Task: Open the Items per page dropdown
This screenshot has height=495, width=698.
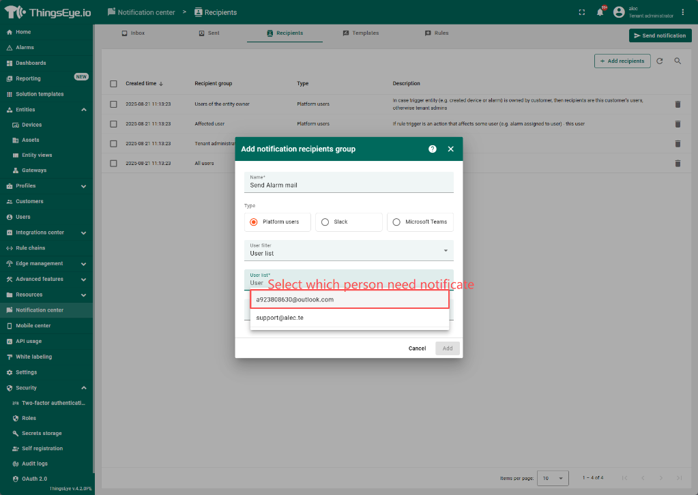Action: click(x=553, y=478)
